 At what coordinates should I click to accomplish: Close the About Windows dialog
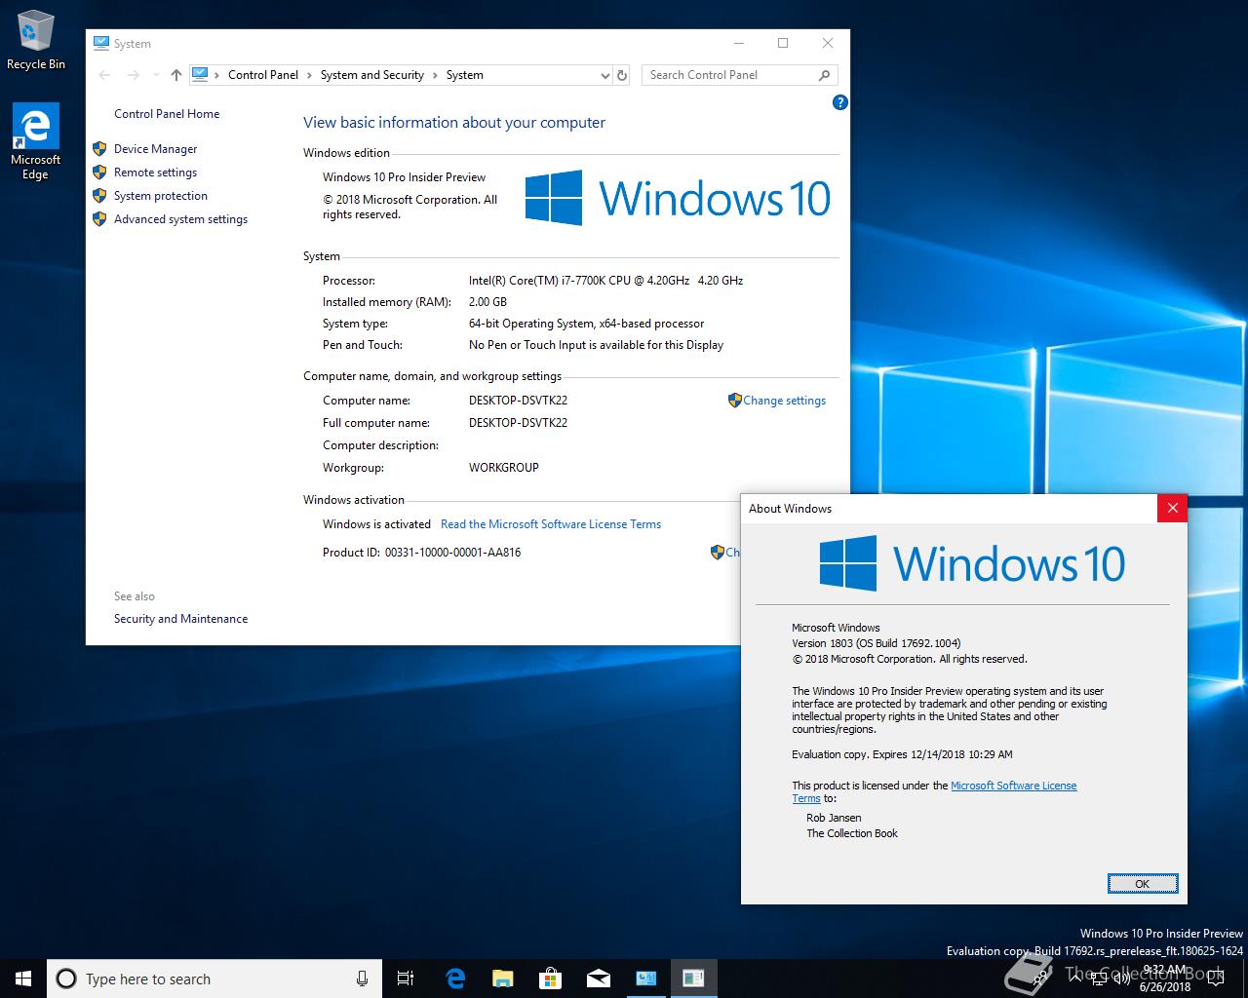tap(1173, 508)
